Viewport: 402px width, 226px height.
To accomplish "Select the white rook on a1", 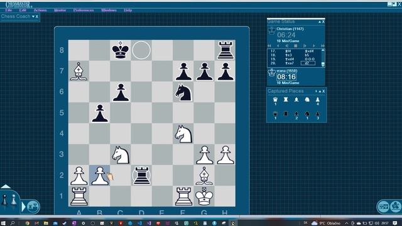I will 79,196.
